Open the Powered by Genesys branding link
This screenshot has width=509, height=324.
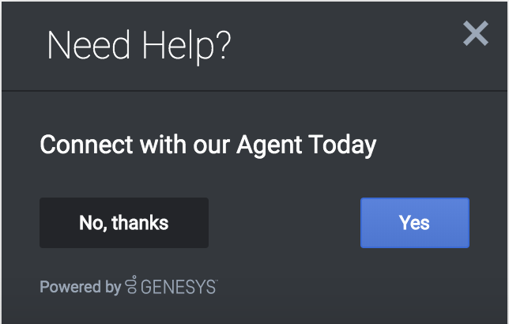coord(129,287)
